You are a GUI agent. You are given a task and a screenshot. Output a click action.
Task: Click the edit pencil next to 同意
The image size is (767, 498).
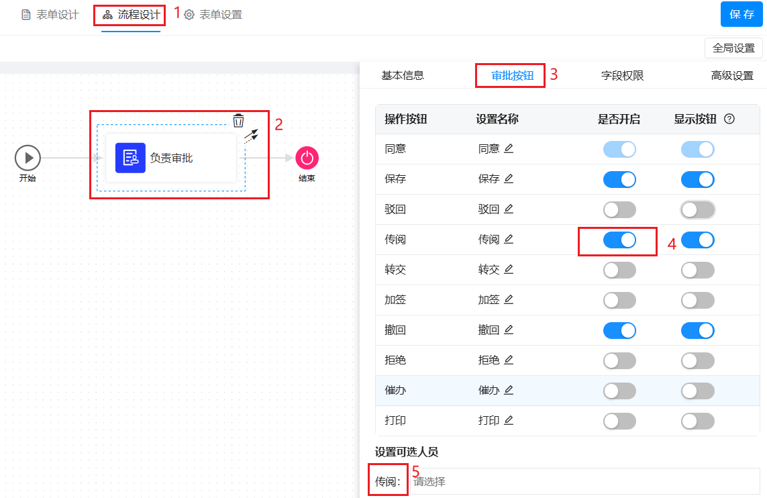click(509, 148)
